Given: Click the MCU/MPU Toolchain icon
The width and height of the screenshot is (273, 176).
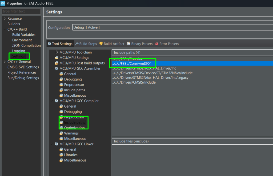Looking at the screenshot, I should click(57, 52).
